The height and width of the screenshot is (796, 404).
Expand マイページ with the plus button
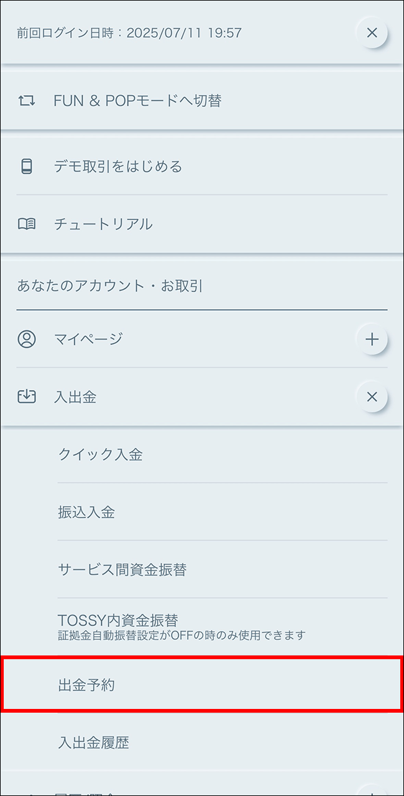372,339
